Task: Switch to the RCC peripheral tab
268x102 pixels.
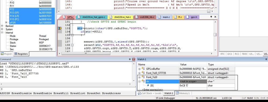Action: pos(237,54)
